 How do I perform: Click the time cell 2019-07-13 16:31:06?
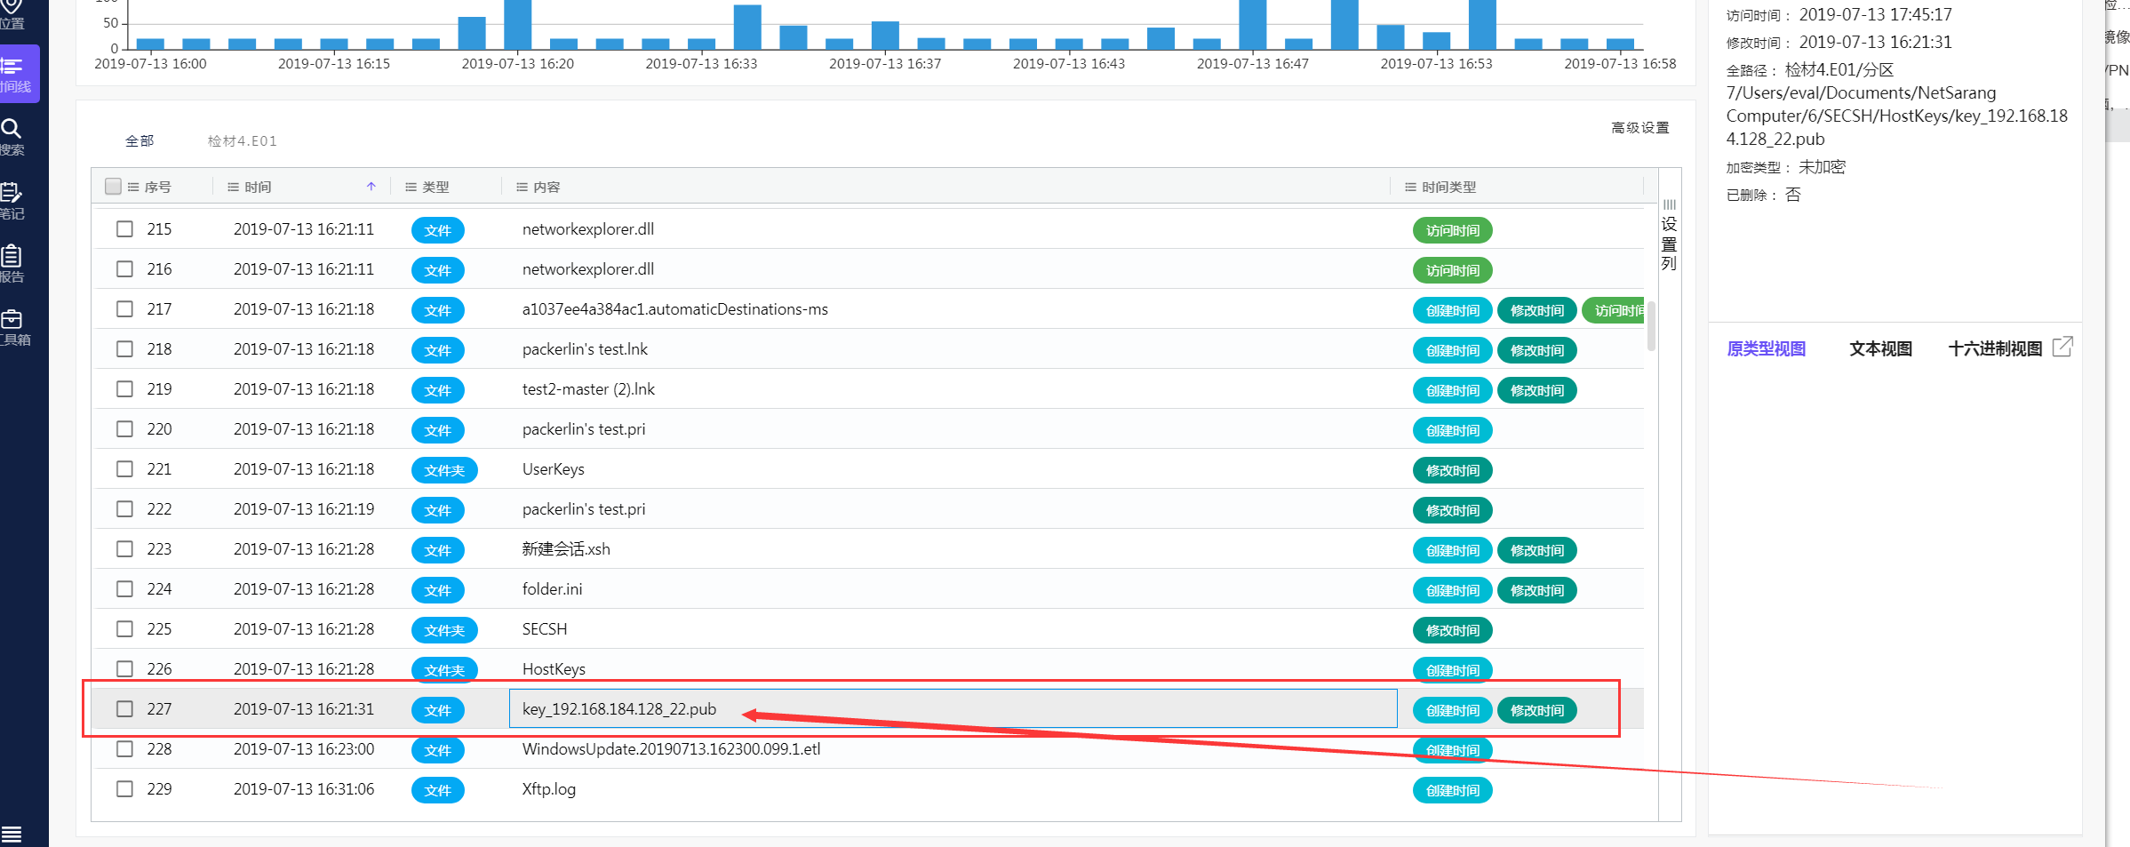pos(304,789)
